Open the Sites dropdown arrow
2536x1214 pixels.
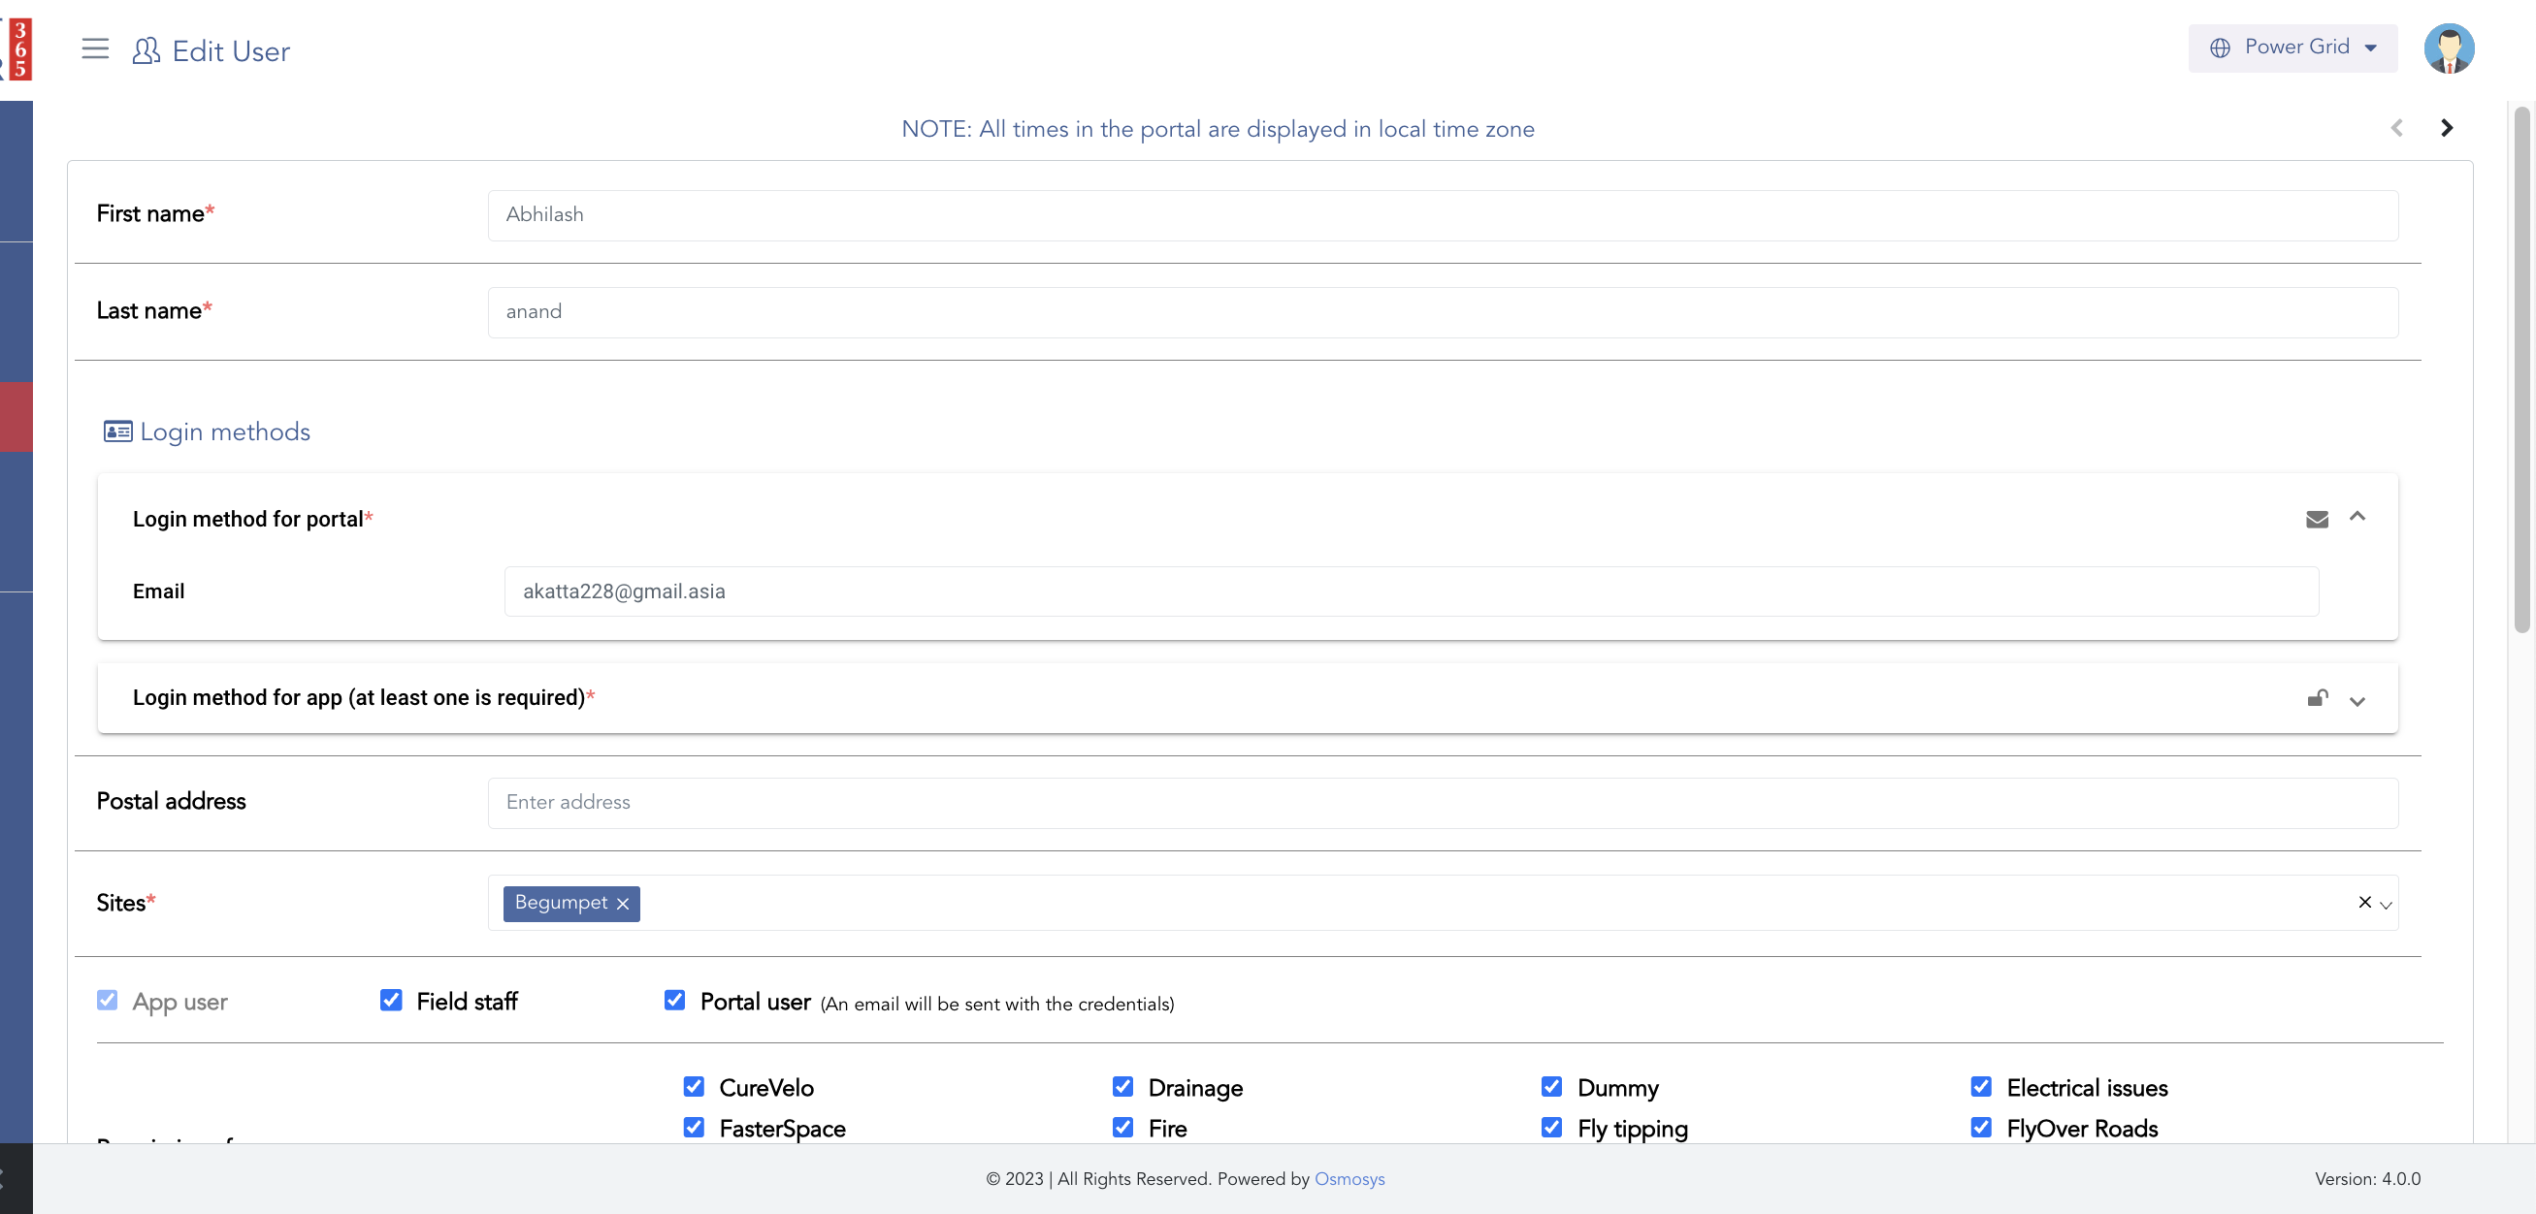tap(2386, 905)
